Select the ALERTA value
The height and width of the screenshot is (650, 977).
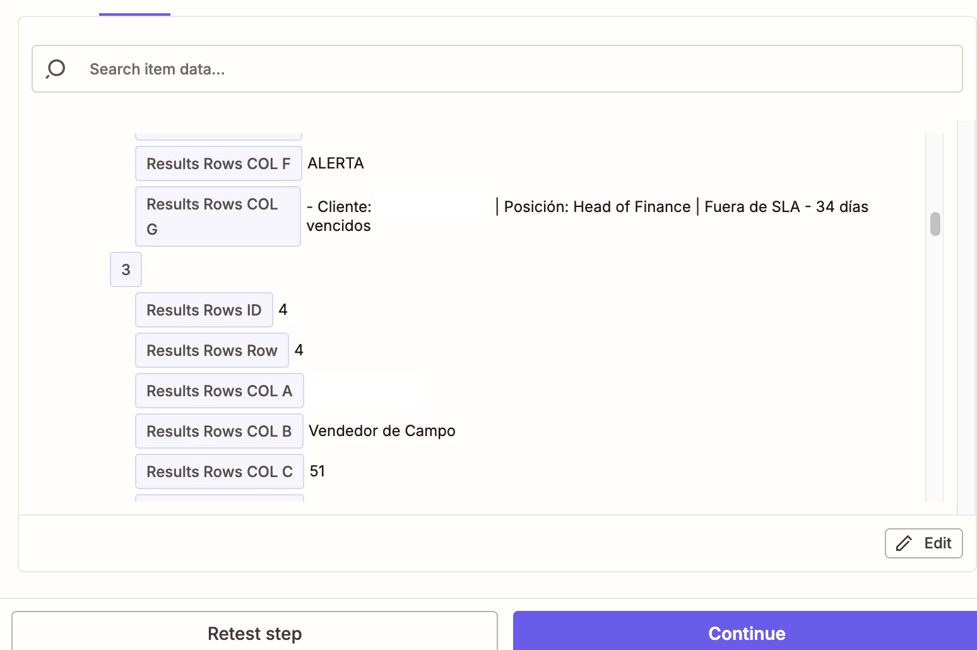[336, 163]
